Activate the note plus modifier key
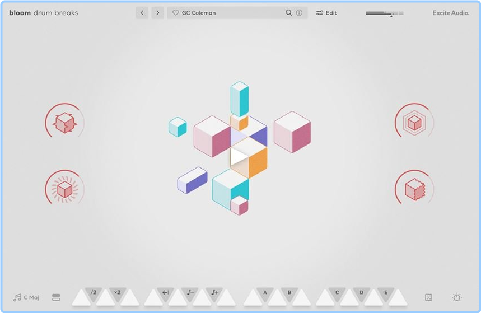Viewport: 481px width, 313px height. click(x=214, y=293)
